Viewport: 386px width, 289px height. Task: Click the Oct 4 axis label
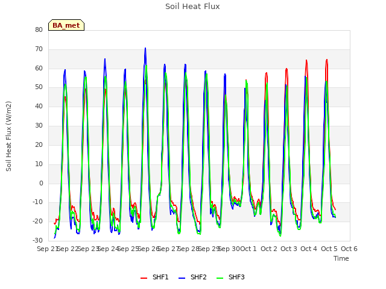(x=309, y=249)
